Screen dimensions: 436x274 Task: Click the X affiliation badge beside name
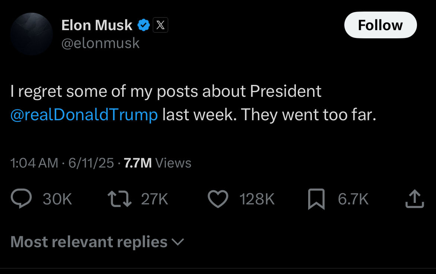160,25
